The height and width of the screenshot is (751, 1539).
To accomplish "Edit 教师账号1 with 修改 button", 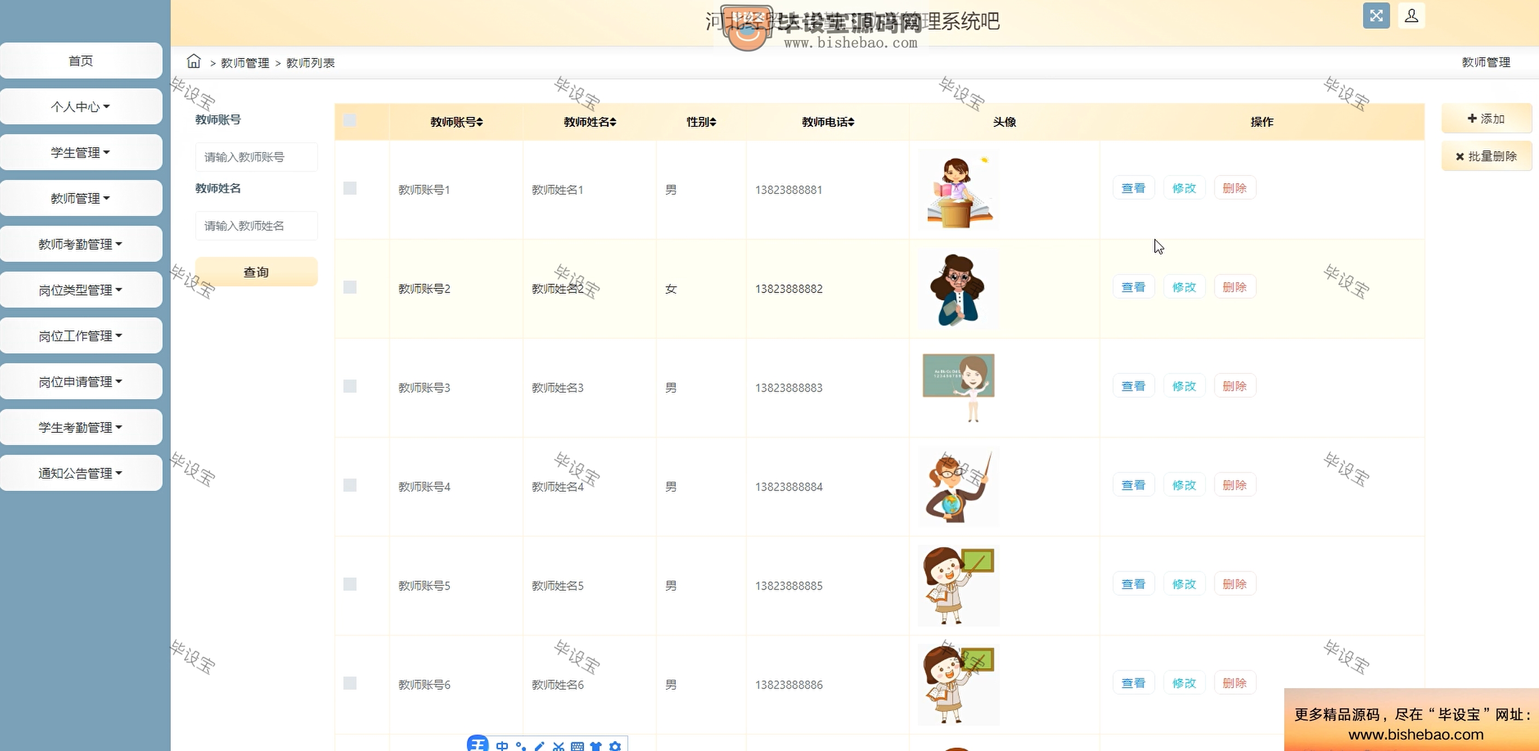I will coord(1184,188).
